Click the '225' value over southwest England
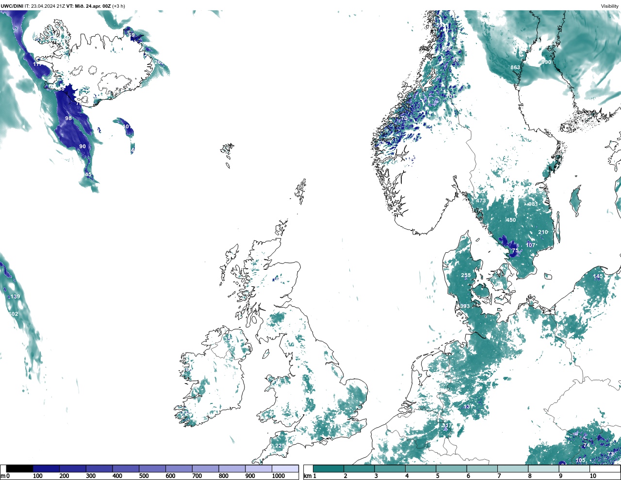This screenshot has height=480, width=621. (x=280, y=446)
